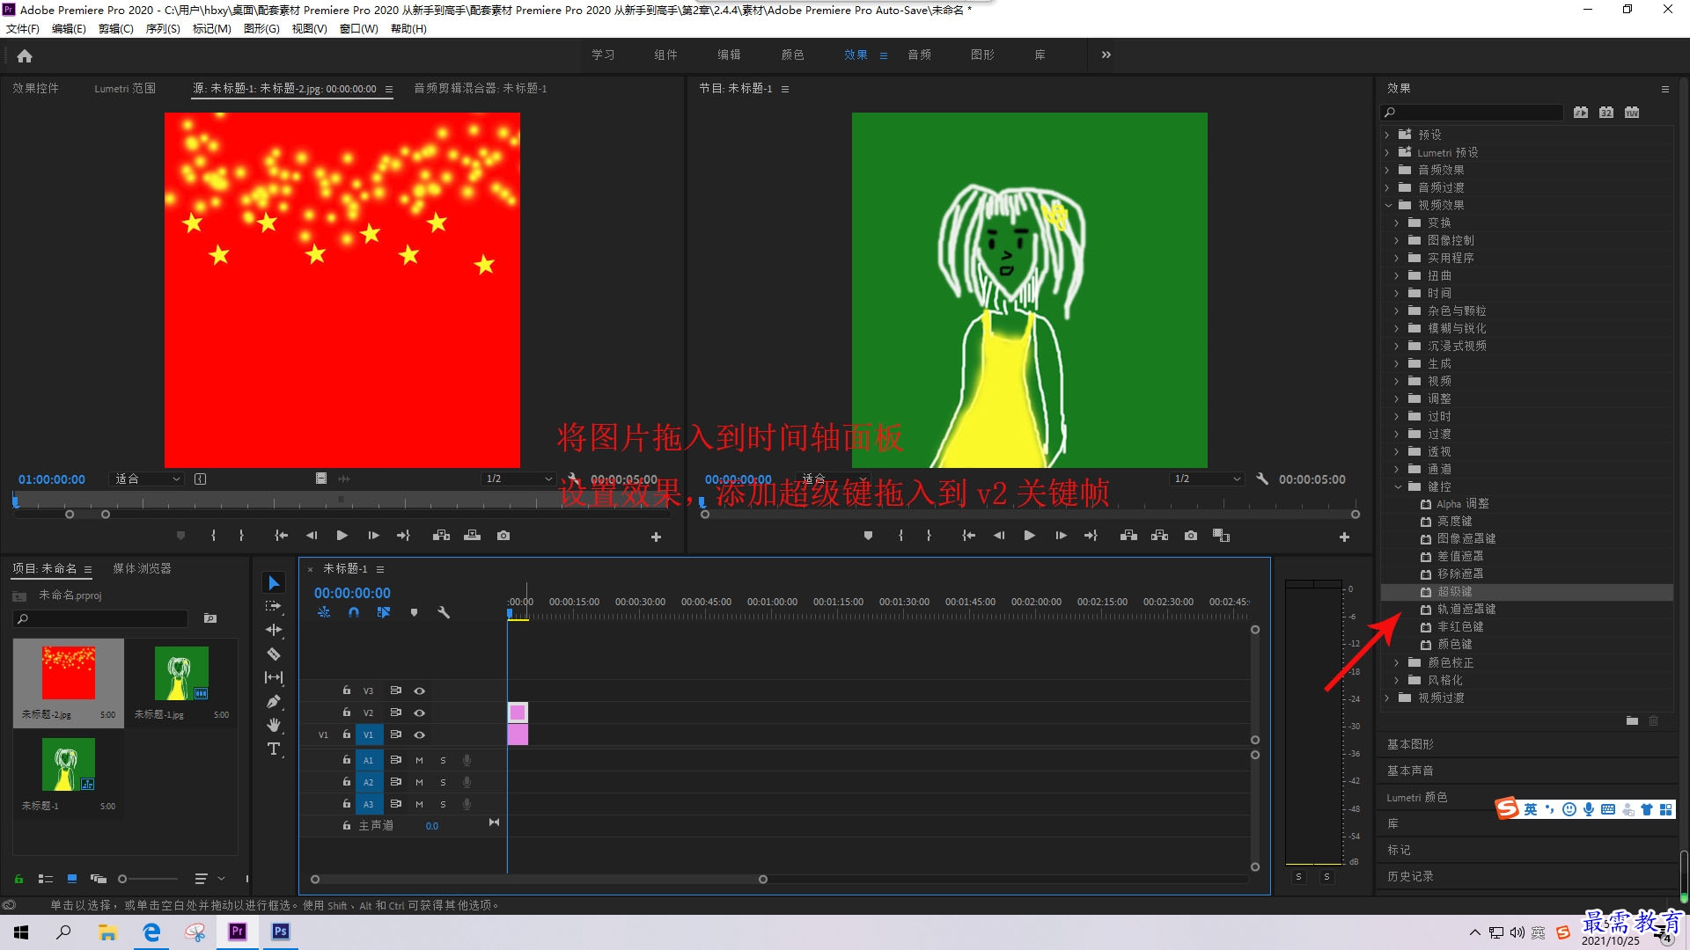Toggle V3 track output eye
The image size is (1690, 950).
420,691
